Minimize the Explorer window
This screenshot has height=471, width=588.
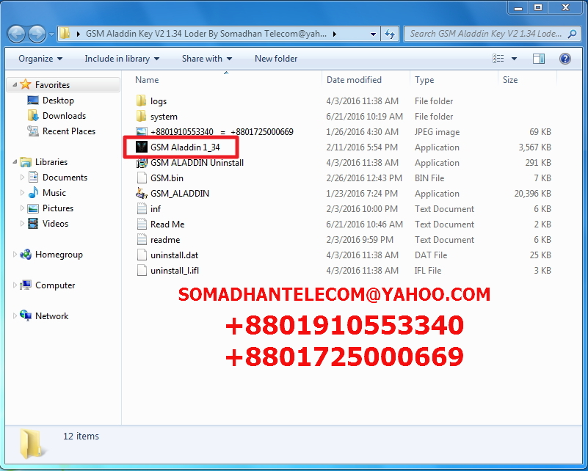click(518, 7)
